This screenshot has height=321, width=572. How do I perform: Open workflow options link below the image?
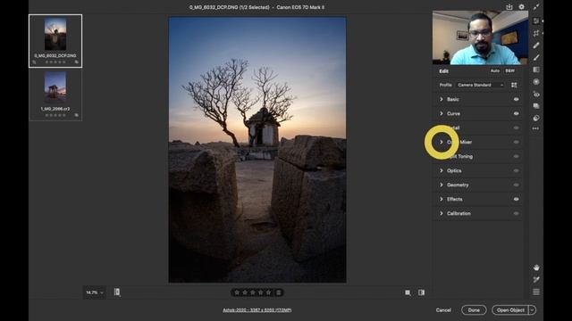point(257,310)
